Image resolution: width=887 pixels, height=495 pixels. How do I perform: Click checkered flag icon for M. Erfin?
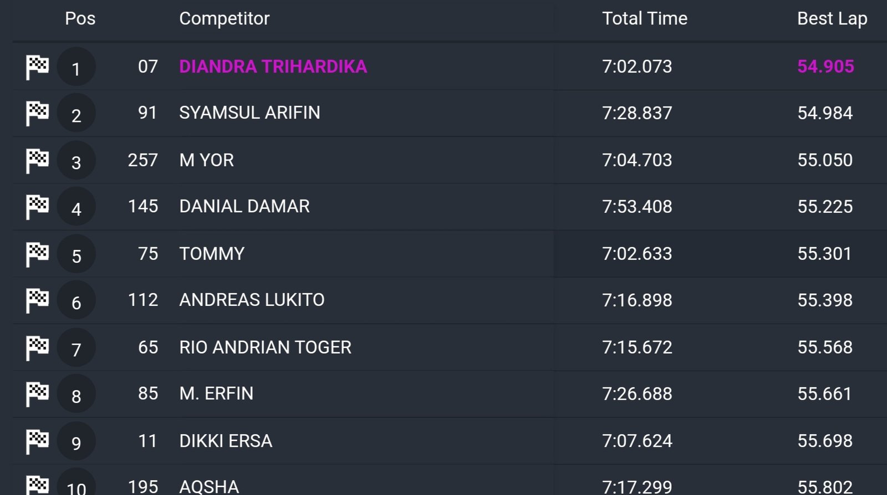[37, 395]
